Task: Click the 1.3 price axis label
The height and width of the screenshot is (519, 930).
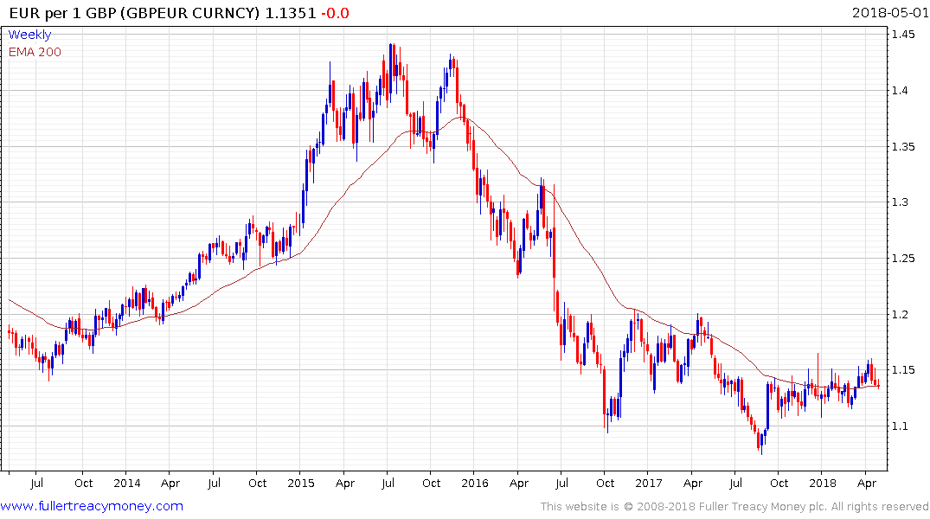Action: [900, 202]
